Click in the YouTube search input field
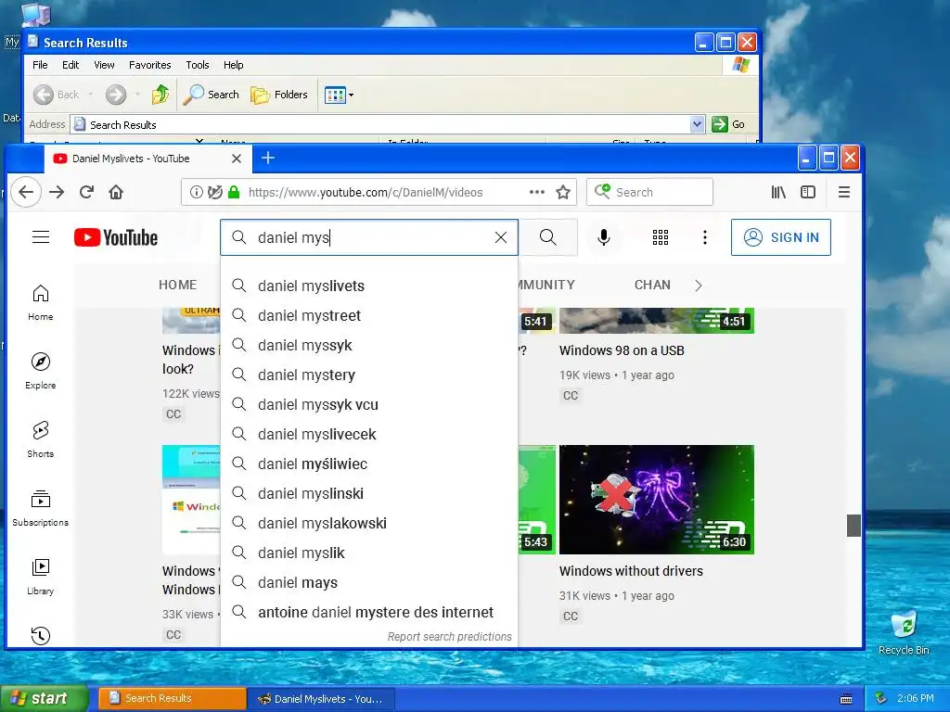The height and width of the screenshot is (712, 950). pos(369,237)
